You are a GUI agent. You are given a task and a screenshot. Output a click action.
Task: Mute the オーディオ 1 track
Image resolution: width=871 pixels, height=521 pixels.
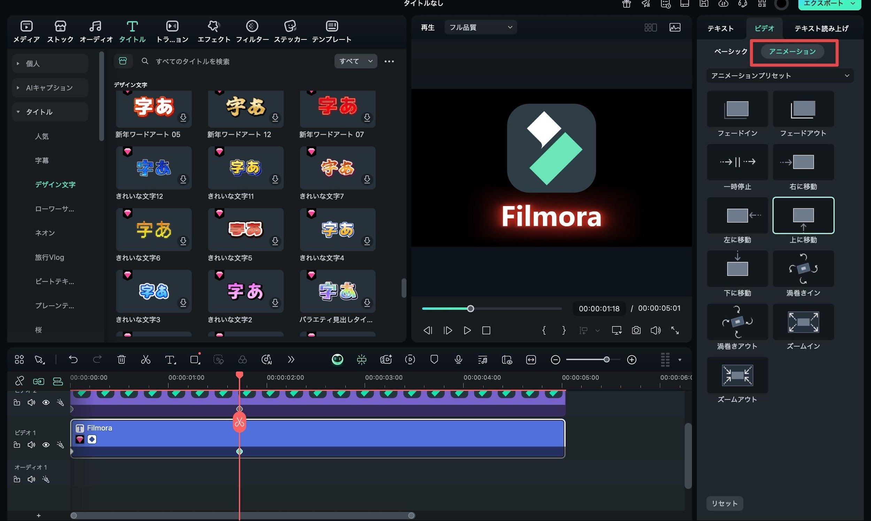pos(31,479)
